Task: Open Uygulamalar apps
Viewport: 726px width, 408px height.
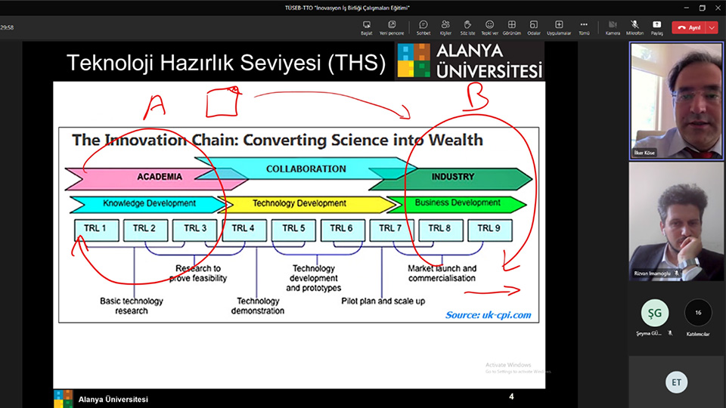Action: [x=559, y=27]
